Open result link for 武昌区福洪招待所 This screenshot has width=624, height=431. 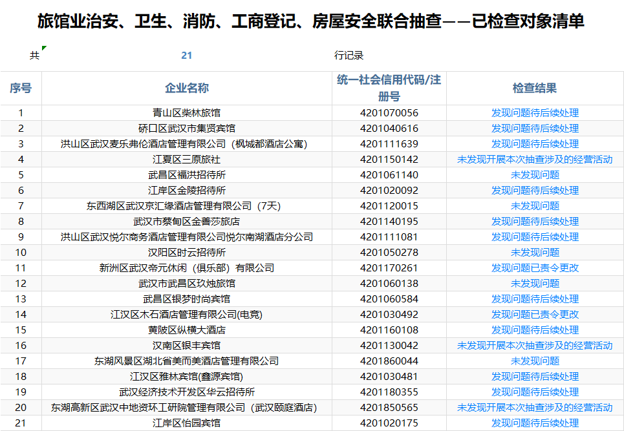[535, 175]
